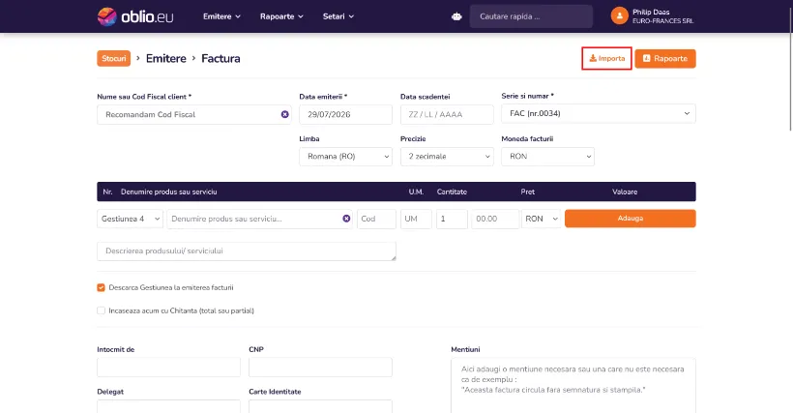Image resolution: width=793 pixels, height=413 pixels.
Task: Click the Denumire produs sau serviciu input
Action: click(259, 219)
